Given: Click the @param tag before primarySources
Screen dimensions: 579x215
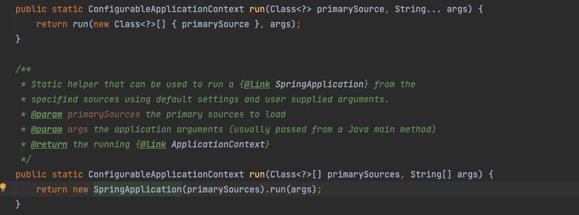Looking at the screenshot, I should click(47, 114).
